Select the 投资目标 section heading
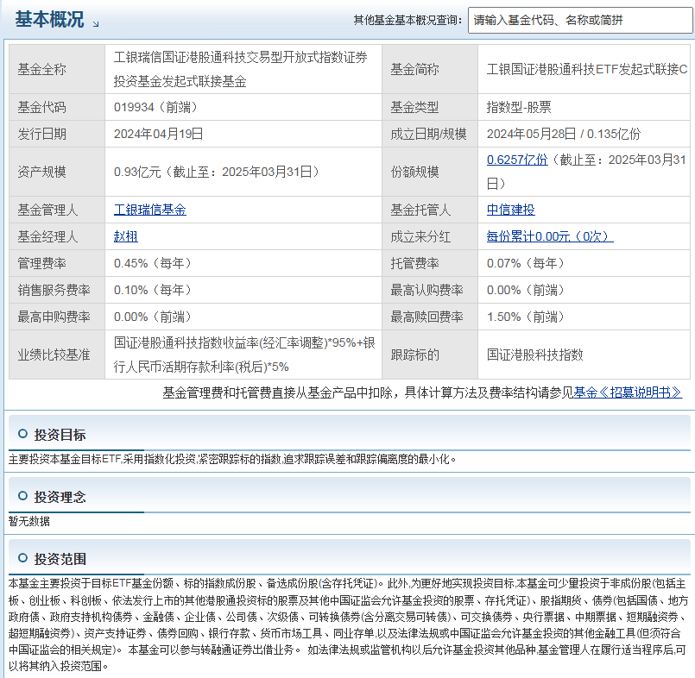Image resolution: width=695 pixels, height=678 pixels. click(x=60, y=435)
